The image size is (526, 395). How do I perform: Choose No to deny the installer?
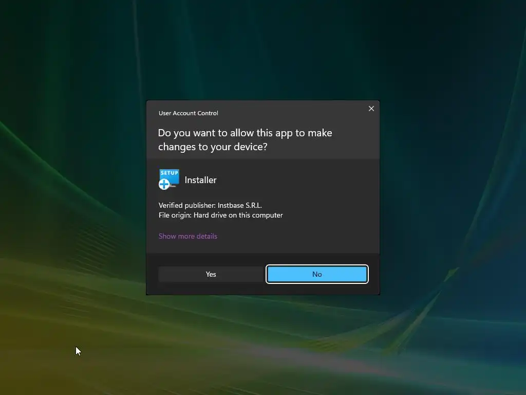coord(317,274)
